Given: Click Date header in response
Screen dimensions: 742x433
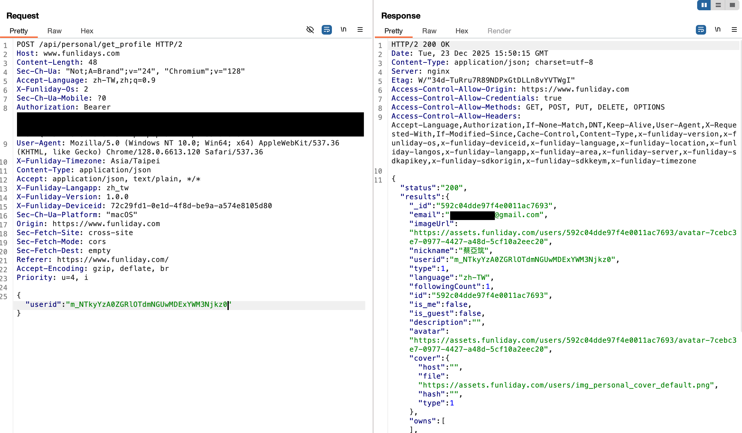Looking at the screenshot, I should click(x=470, y=53).
